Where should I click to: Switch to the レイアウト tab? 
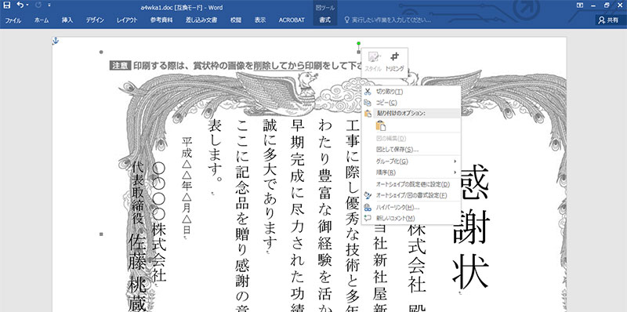coord(127,20)
